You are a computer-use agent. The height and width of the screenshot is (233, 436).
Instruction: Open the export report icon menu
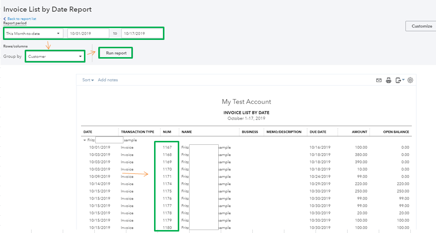tap(400, 80)
